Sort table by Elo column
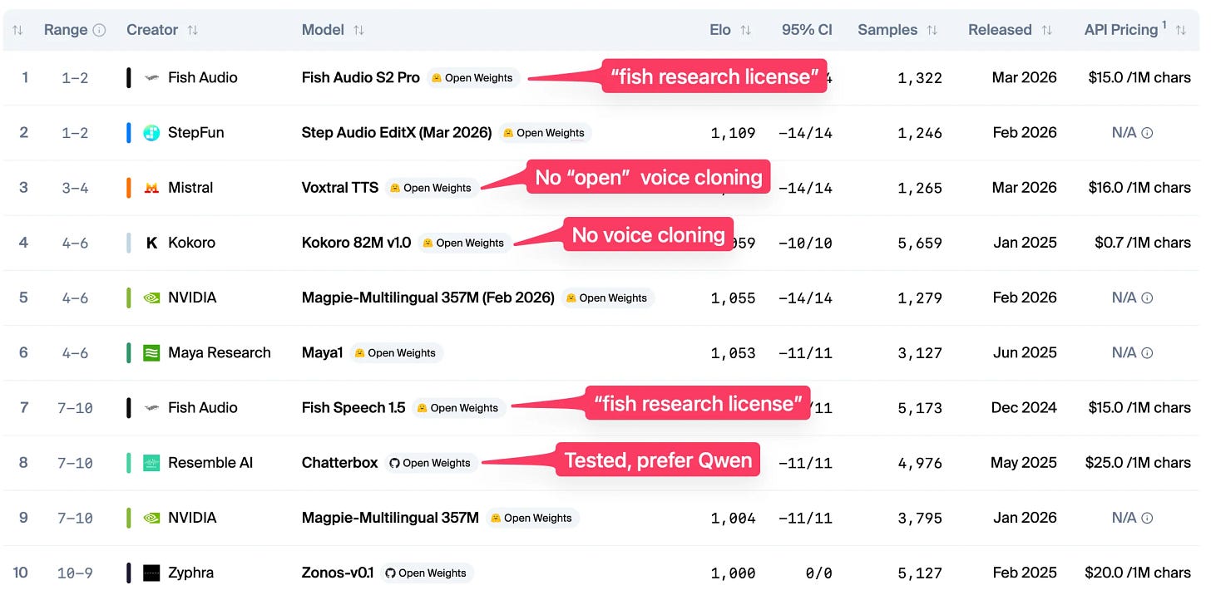The image size is (1211, 600). (x=745, y=30)
